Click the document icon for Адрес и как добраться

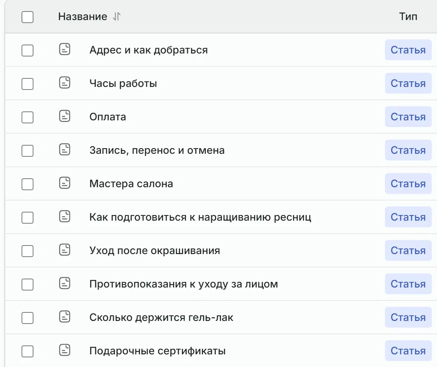65,49
